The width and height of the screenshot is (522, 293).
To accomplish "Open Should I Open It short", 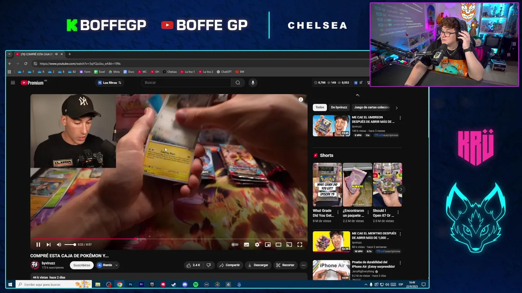I will click(x=387, y=185).
